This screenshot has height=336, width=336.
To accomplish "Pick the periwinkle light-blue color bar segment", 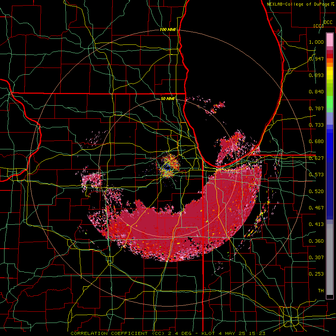I will (x=330, y=118).
